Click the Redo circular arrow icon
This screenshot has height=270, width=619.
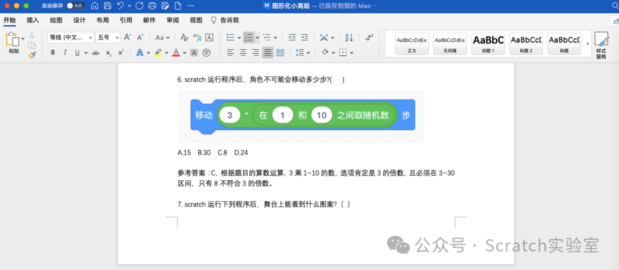(x=139, y=6)
